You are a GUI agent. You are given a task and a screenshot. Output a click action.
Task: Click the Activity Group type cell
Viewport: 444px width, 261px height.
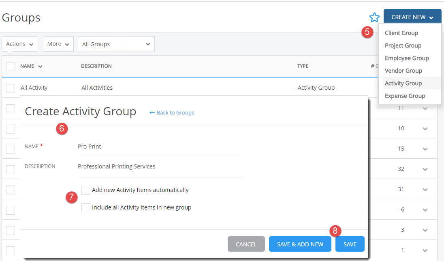(316, 88)
